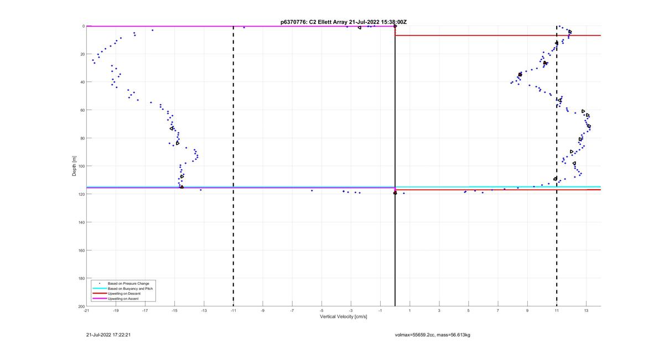Screen dimensions: 664x344
Task: Click x-axis tick label positive '9'
Action: (527, 310)
